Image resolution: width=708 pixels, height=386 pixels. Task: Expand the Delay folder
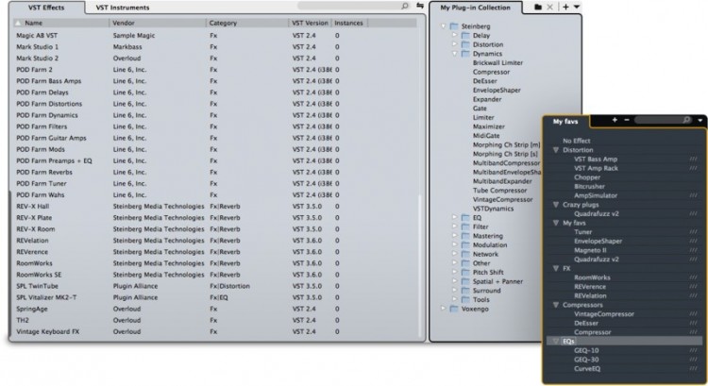click(x=455, y=35)
